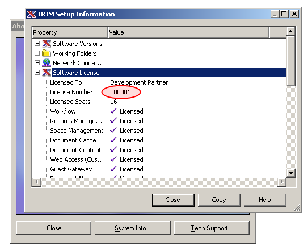The height and width of the screenshot is (248, 308).
Task: Click the Space Management licensed checkmark
Action: (113, 131)
